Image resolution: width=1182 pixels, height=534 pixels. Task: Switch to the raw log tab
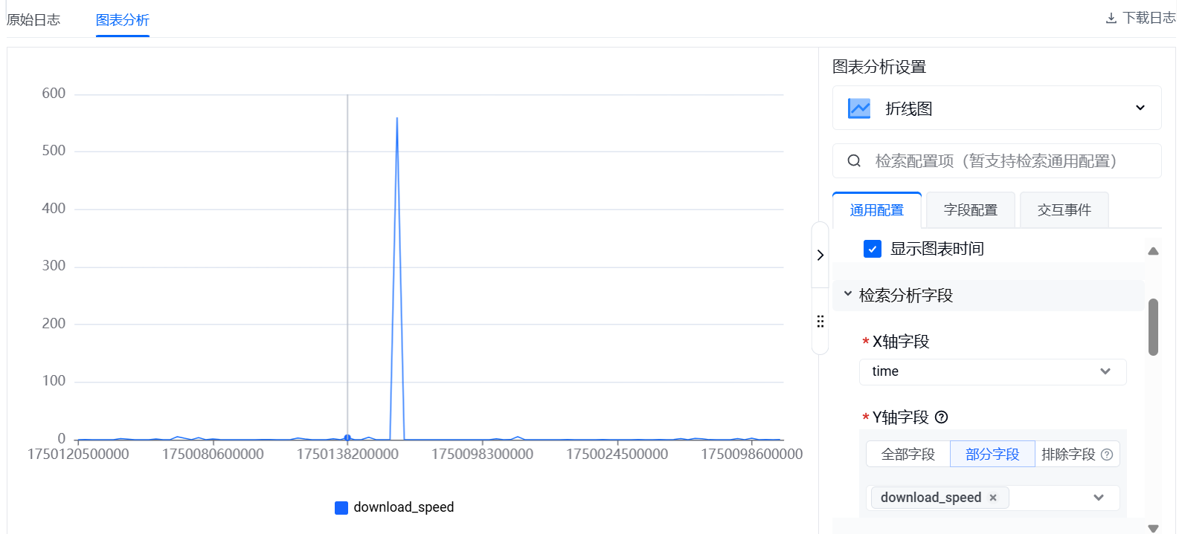[x=33, y=20]
